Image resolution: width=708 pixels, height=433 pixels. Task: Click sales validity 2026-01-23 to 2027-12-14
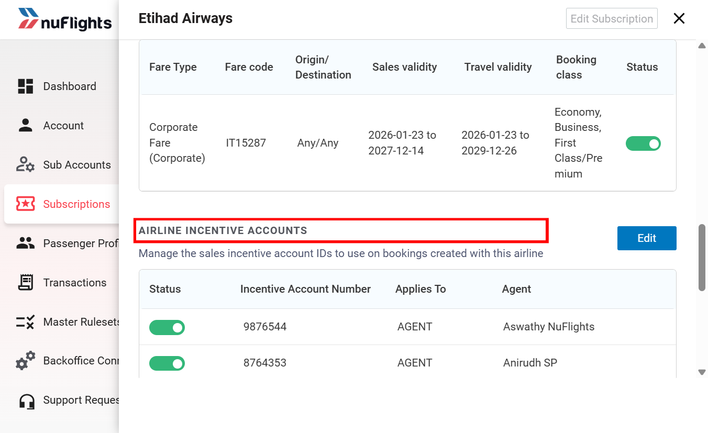[x=402, y=143]
